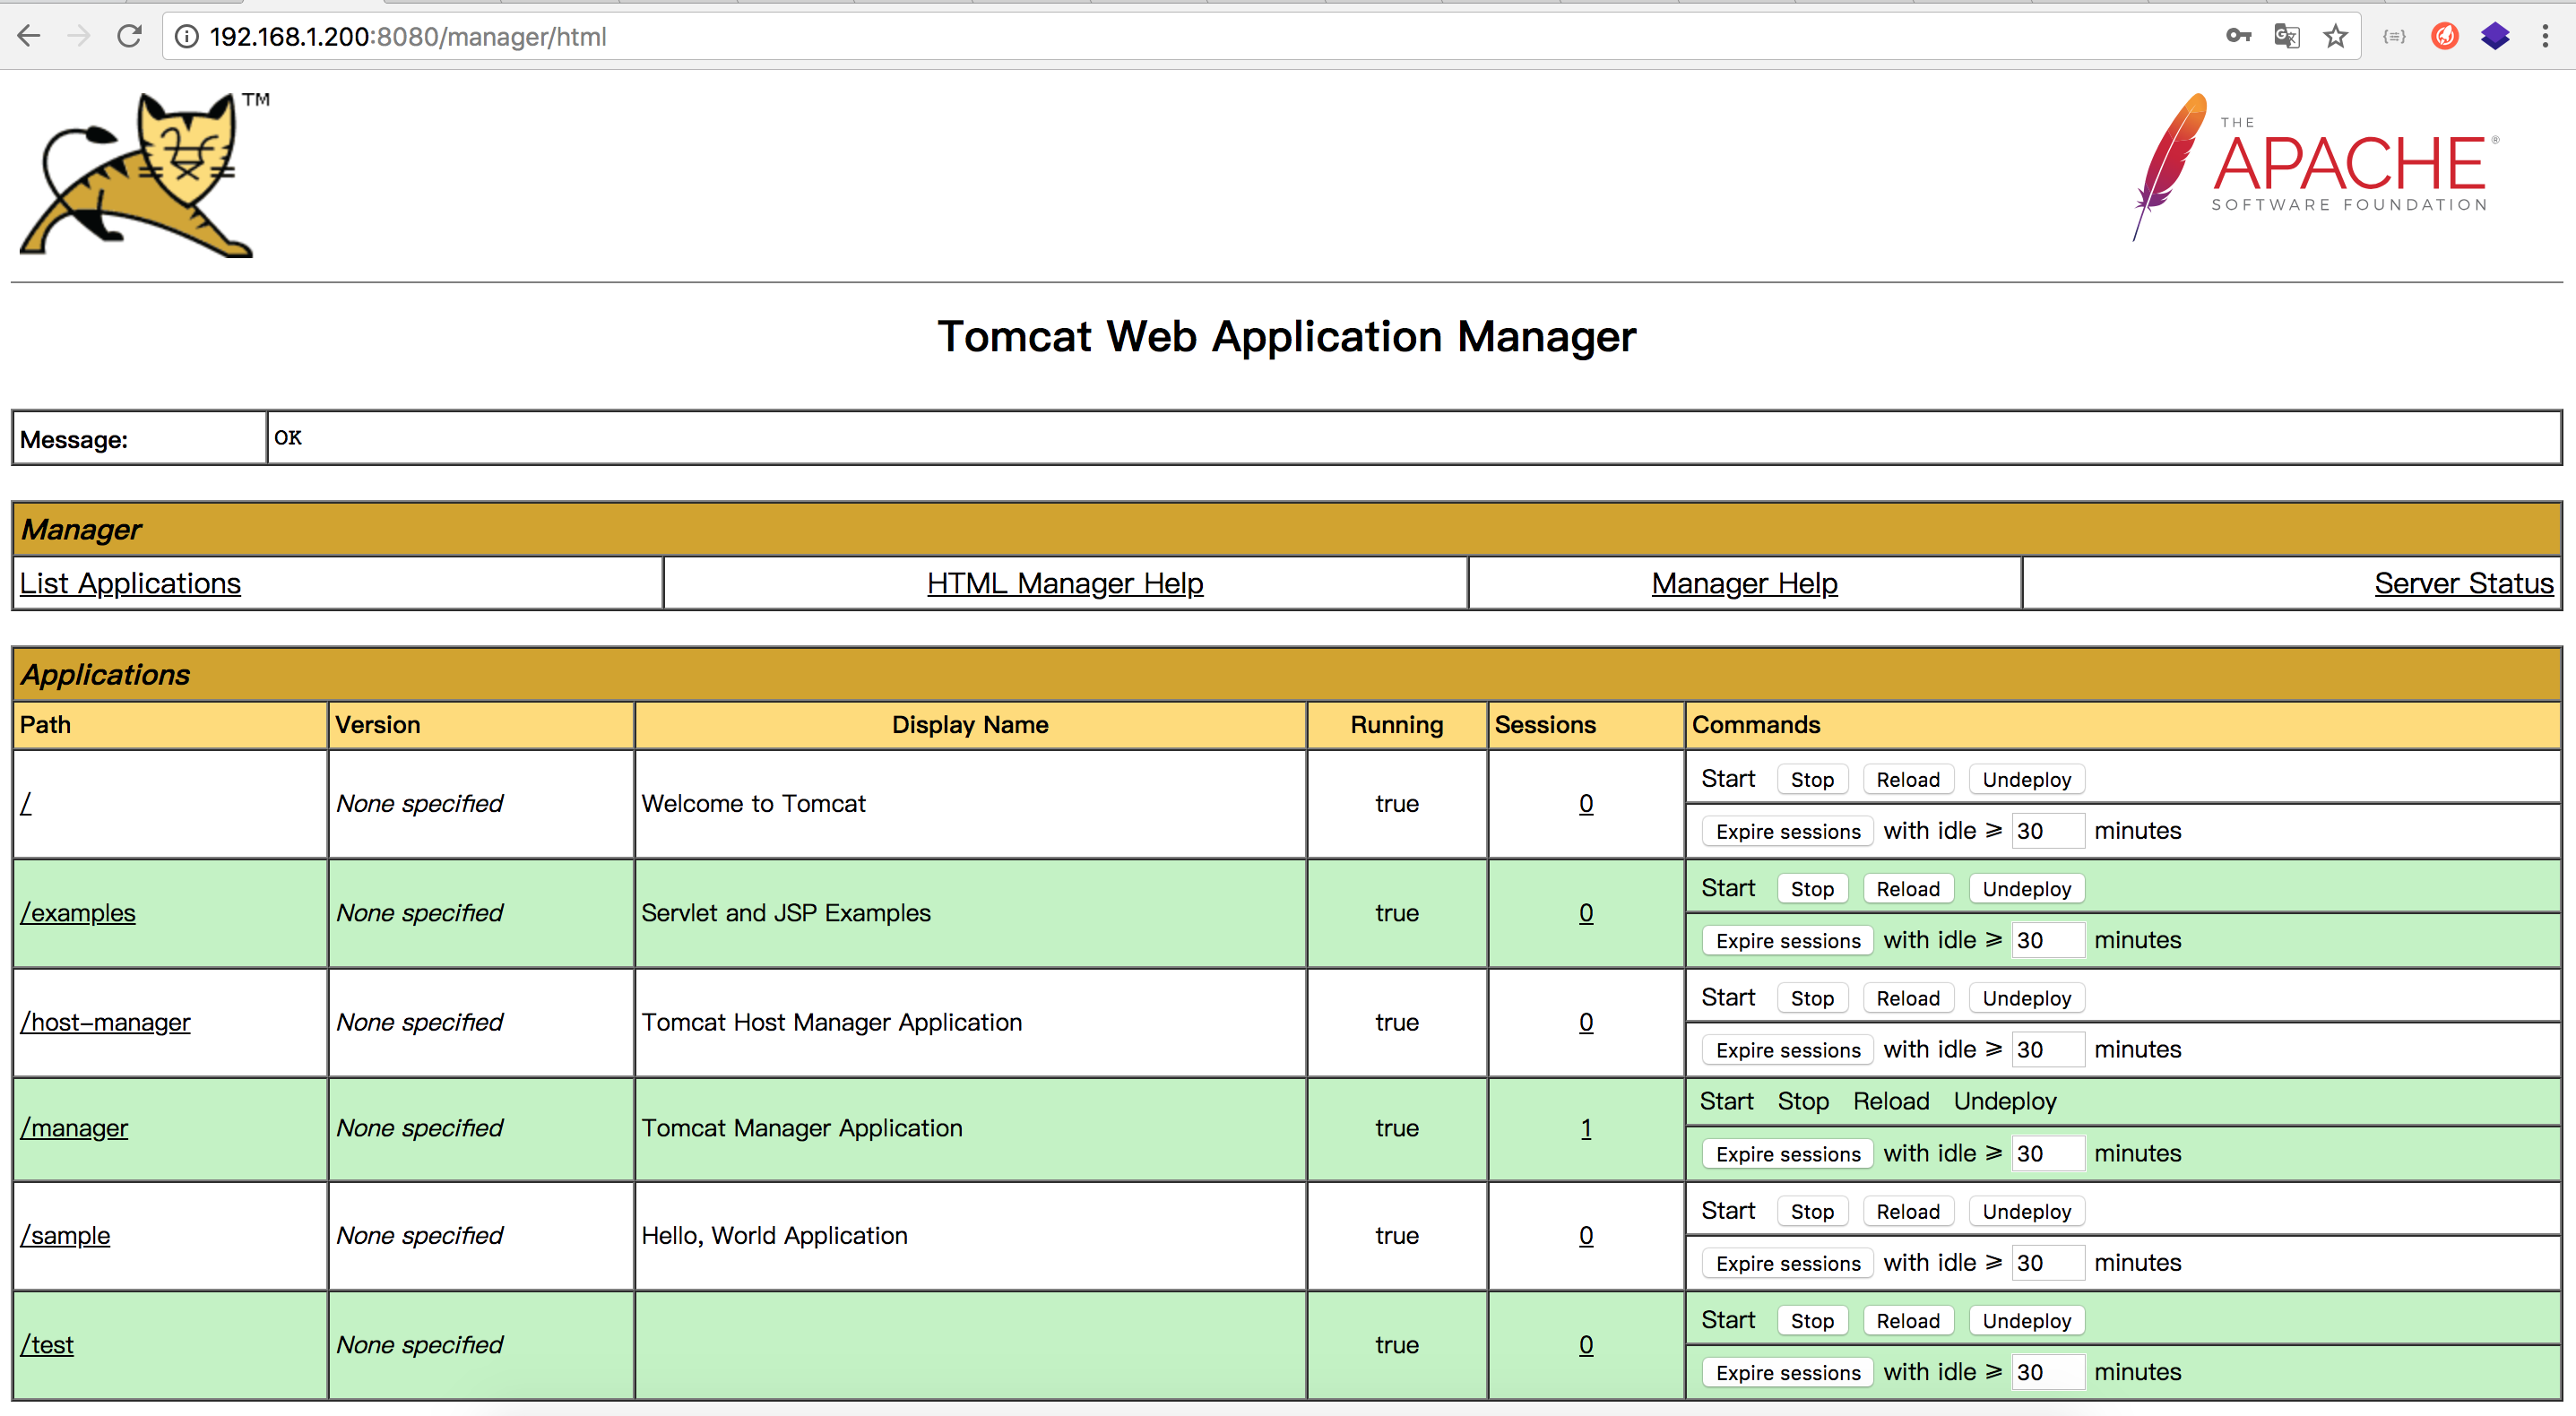Viewport: 2576px width, 1416px height.
Task: Open the /sample path link
Action: pos(65,1236)
